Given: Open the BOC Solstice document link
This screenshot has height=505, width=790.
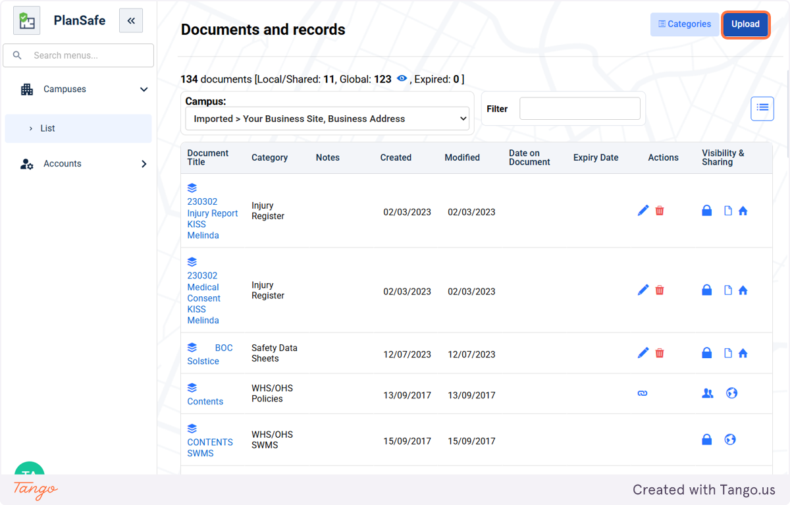Looking at the screenshot, I should (210, 354).
